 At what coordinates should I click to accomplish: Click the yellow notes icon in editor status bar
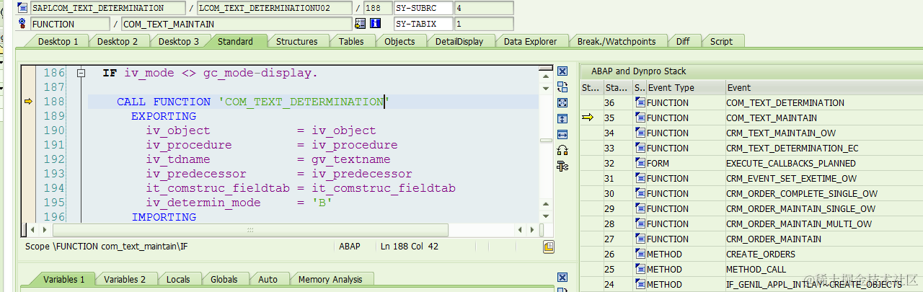click(549, 247)
